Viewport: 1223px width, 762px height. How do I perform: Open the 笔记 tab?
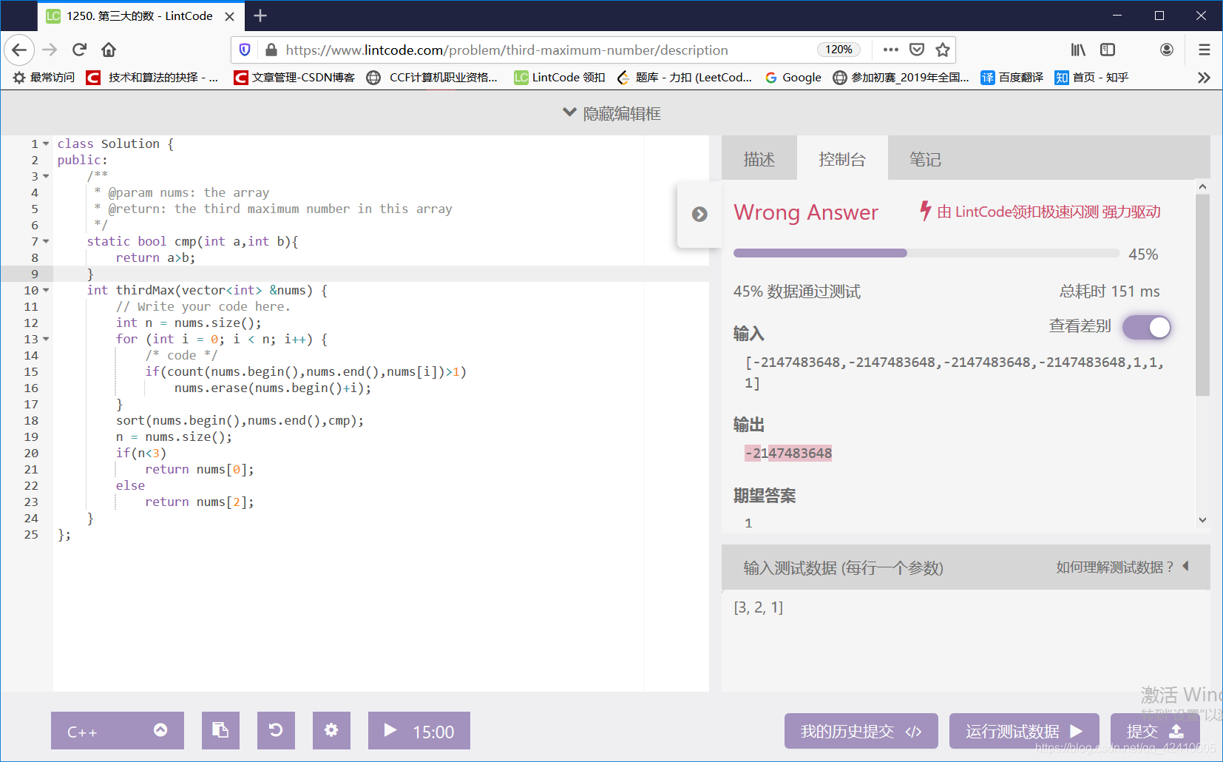(924, 158)
